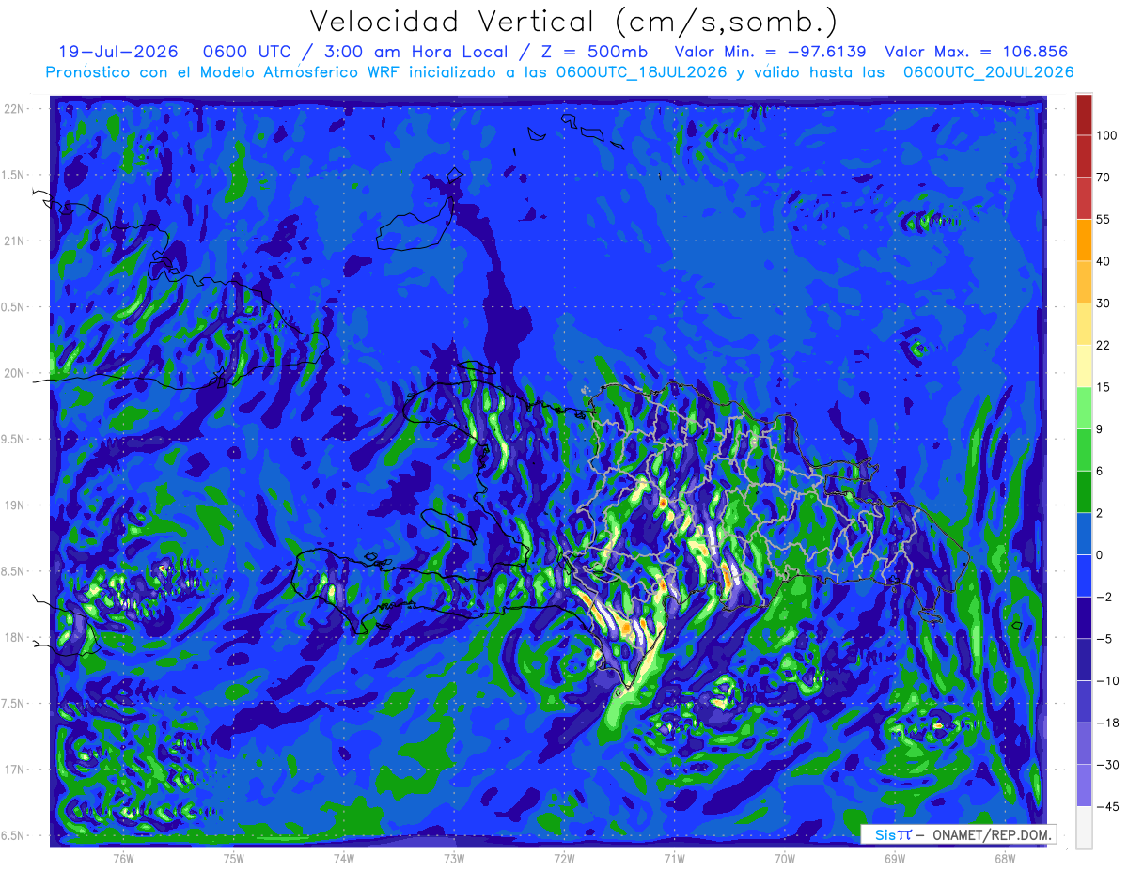Click the red color band between 70 and 100
This screenshot has width=1128, height=871.
point(1084,156)
